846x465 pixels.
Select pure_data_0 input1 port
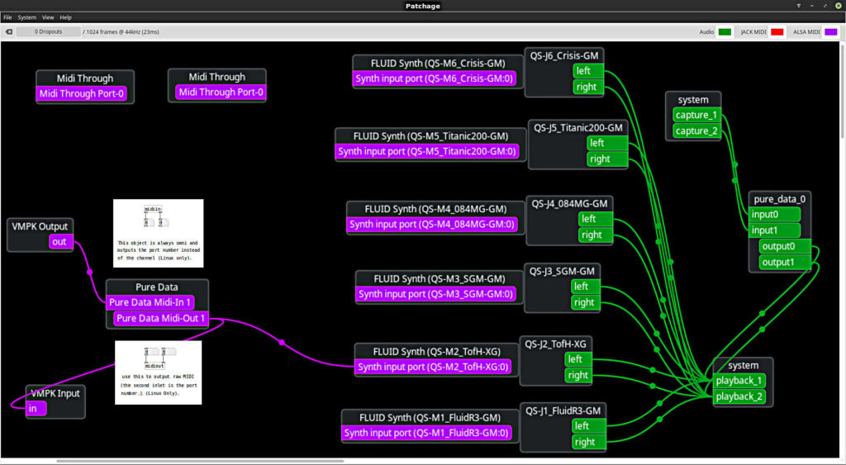pyautogui.click(x=775, y=230)
